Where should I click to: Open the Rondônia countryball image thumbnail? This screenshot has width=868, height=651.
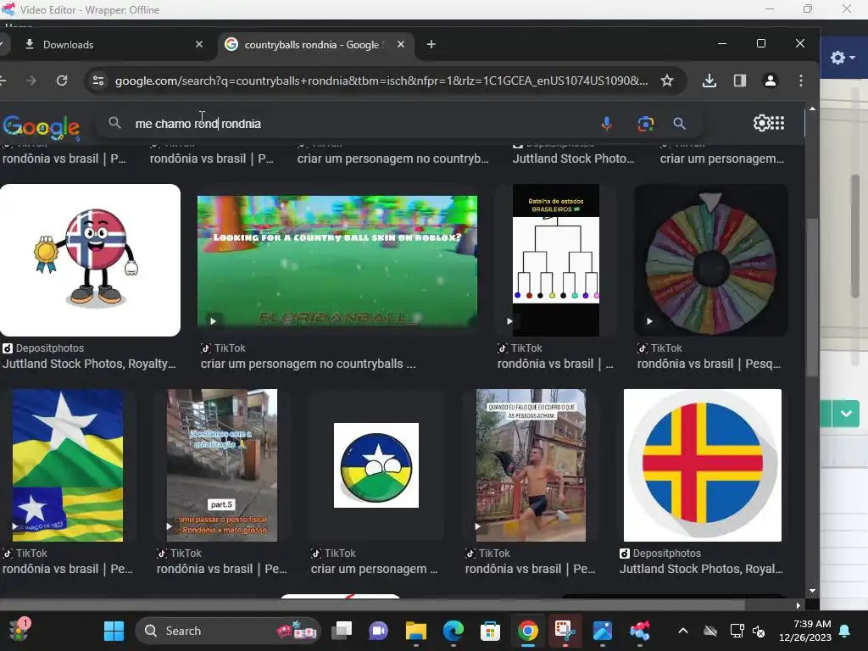376,465
